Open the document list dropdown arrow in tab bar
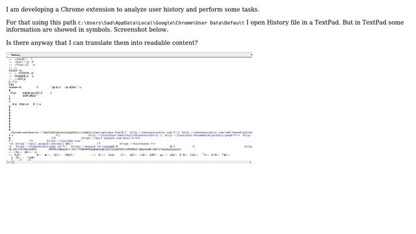Viewport: 416px width, 234px height. [251, 55]
